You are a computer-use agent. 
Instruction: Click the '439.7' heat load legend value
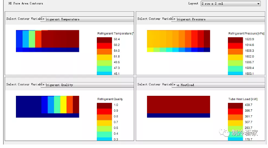(248, 105)
